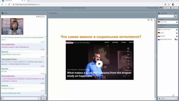Click the person icon next to Sophia
This screenshot has width=179, height=101.
(x=177, y=33)
